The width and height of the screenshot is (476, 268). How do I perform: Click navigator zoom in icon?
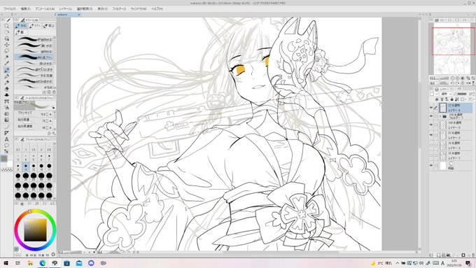click(458, 78)
